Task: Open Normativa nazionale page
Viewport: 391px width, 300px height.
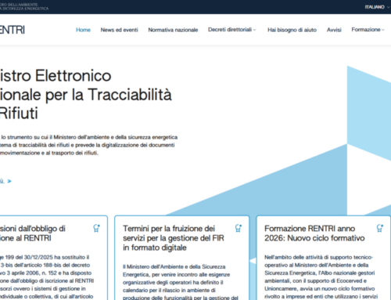Action: pos(173,30)
